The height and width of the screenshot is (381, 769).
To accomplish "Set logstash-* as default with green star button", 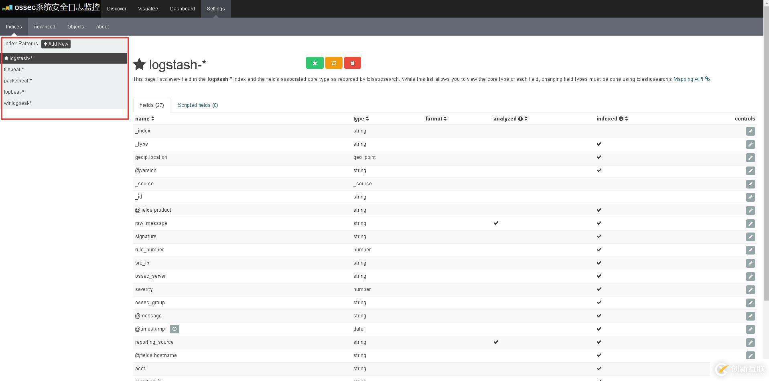I will [315, 63].
